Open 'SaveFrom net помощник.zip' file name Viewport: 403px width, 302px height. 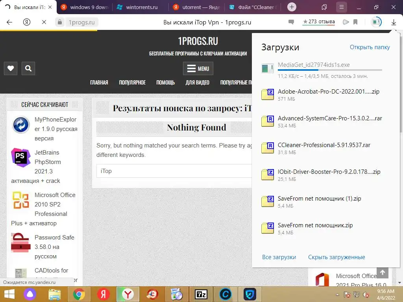pos(315,225)
